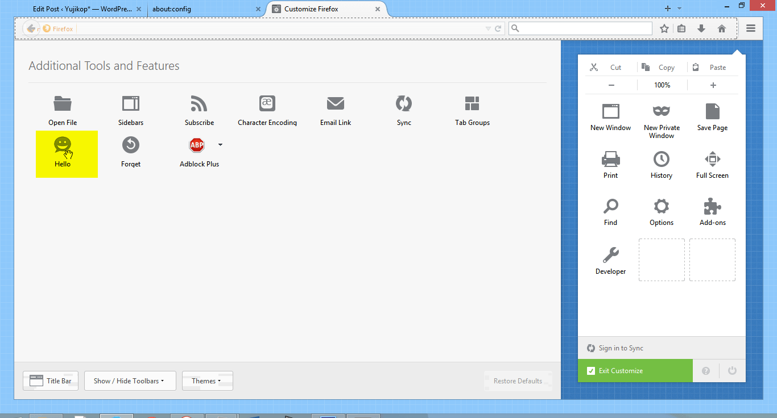Reset zoom via the 100% label
777x418 pixels.
point(662,85)
